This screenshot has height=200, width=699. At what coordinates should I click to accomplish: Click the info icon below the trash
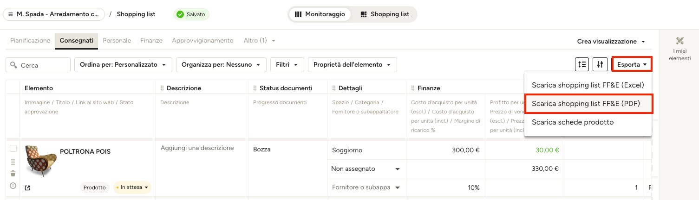tap(13, 186)
